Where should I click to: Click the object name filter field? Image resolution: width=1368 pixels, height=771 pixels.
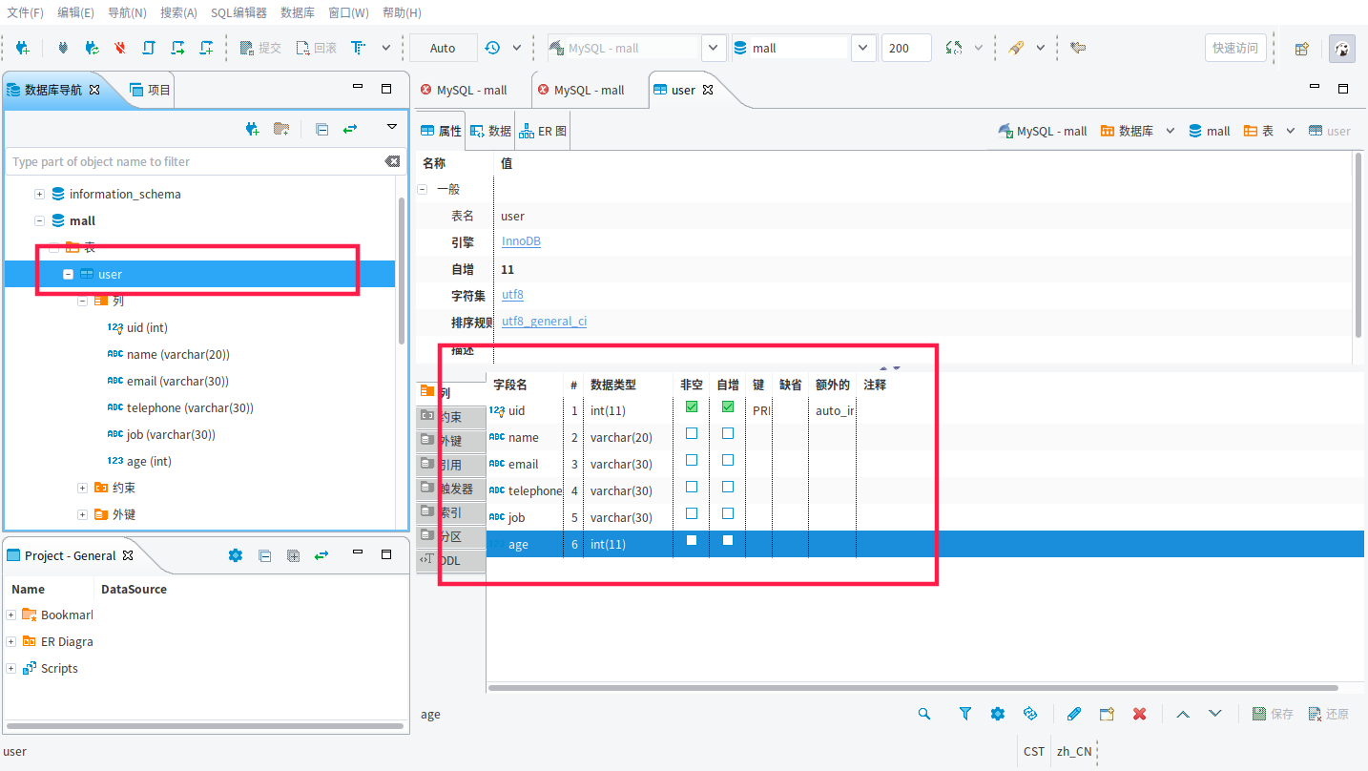tap(191, 161)
